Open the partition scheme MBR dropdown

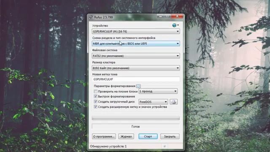coord(136,43)
